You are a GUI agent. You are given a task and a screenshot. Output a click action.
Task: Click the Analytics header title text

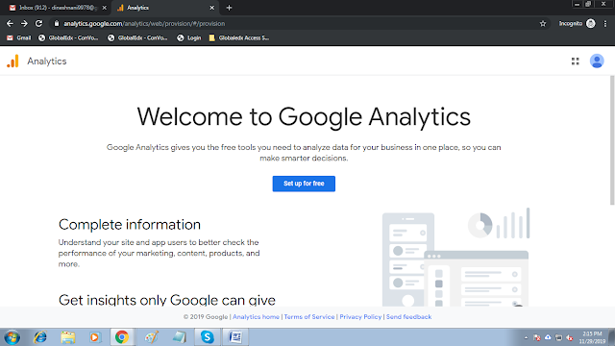tap(47, 62)
